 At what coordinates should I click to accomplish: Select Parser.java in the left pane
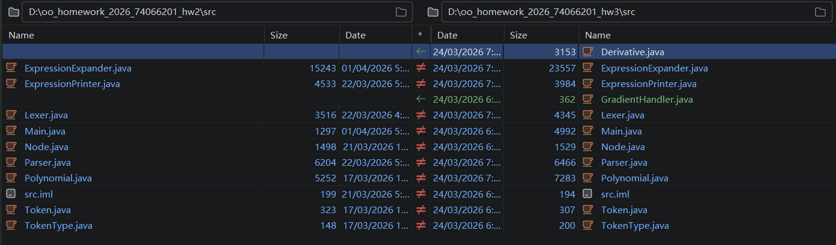47,163
